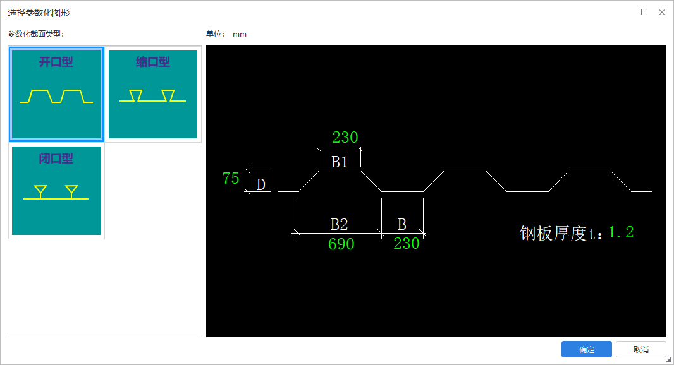Confirm with the 确定 button

(586, 350)
